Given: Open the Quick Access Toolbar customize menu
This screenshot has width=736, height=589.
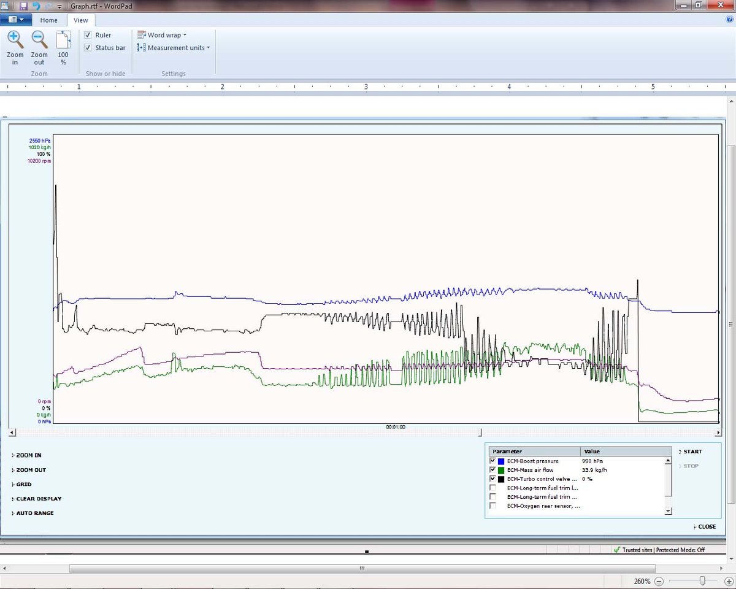Looking at the screenshot, I should tap(58, 6).
